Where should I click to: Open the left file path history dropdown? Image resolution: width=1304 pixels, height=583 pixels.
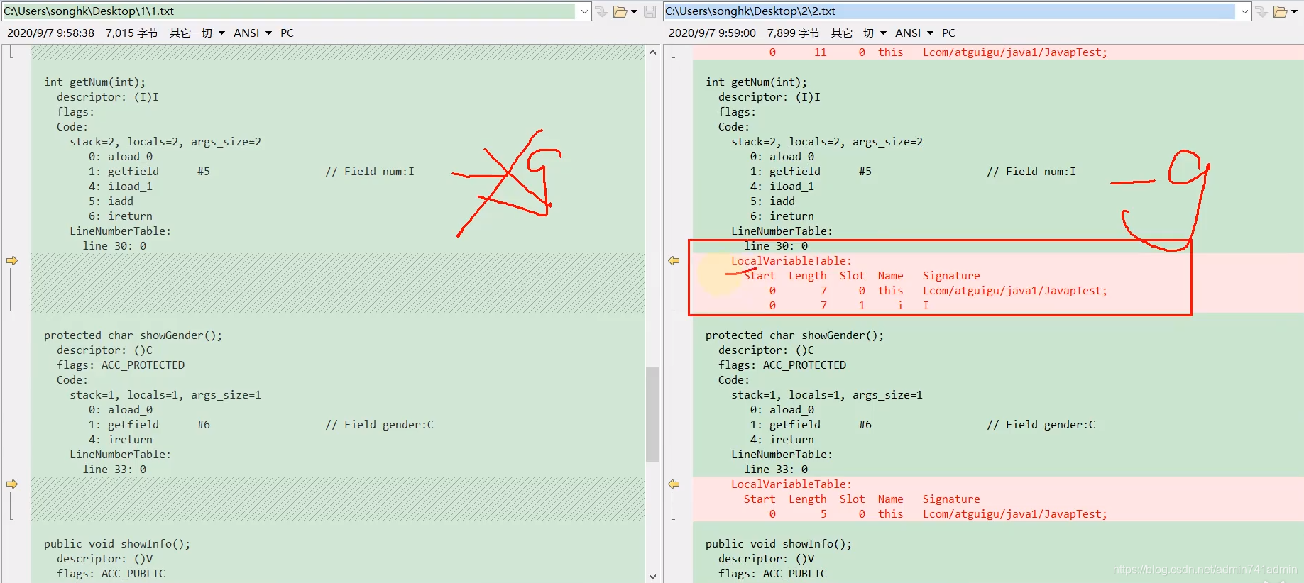[584, 11]
